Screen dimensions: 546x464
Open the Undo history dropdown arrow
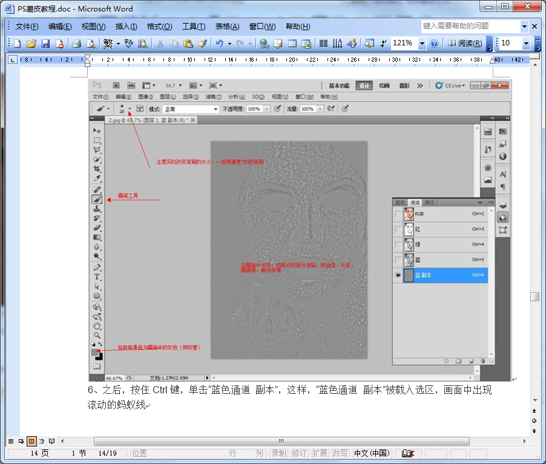tap(229, 44)
